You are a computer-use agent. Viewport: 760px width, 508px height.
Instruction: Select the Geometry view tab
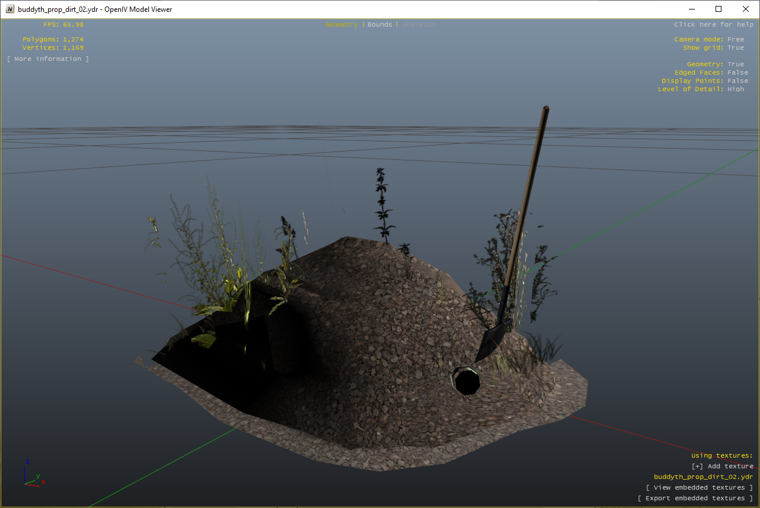pyautogui.click(x=341, y=25)
